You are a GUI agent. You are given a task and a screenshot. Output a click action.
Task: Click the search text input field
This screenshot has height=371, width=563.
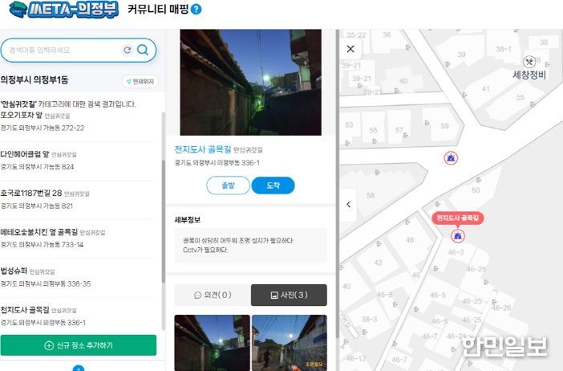click(x=65, y=50)
